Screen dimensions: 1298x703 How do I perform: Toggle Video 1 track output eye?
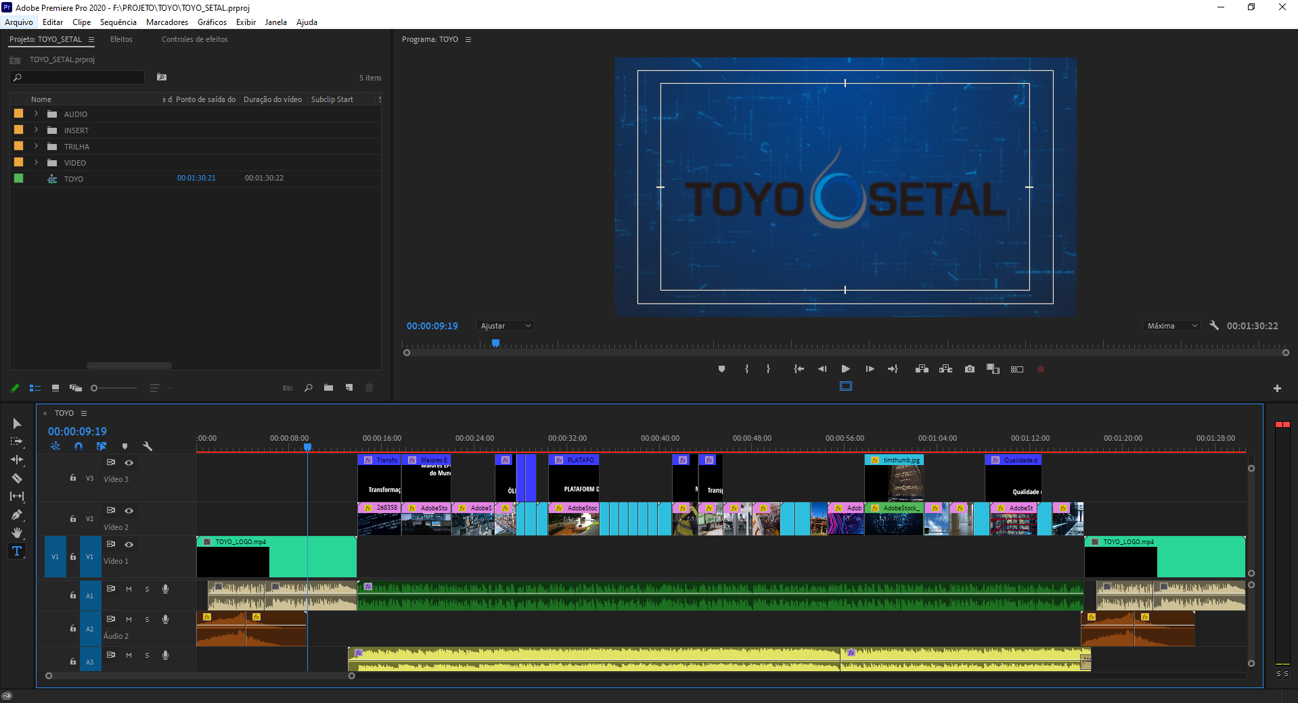pyautogui.click(x=129, y=544)
